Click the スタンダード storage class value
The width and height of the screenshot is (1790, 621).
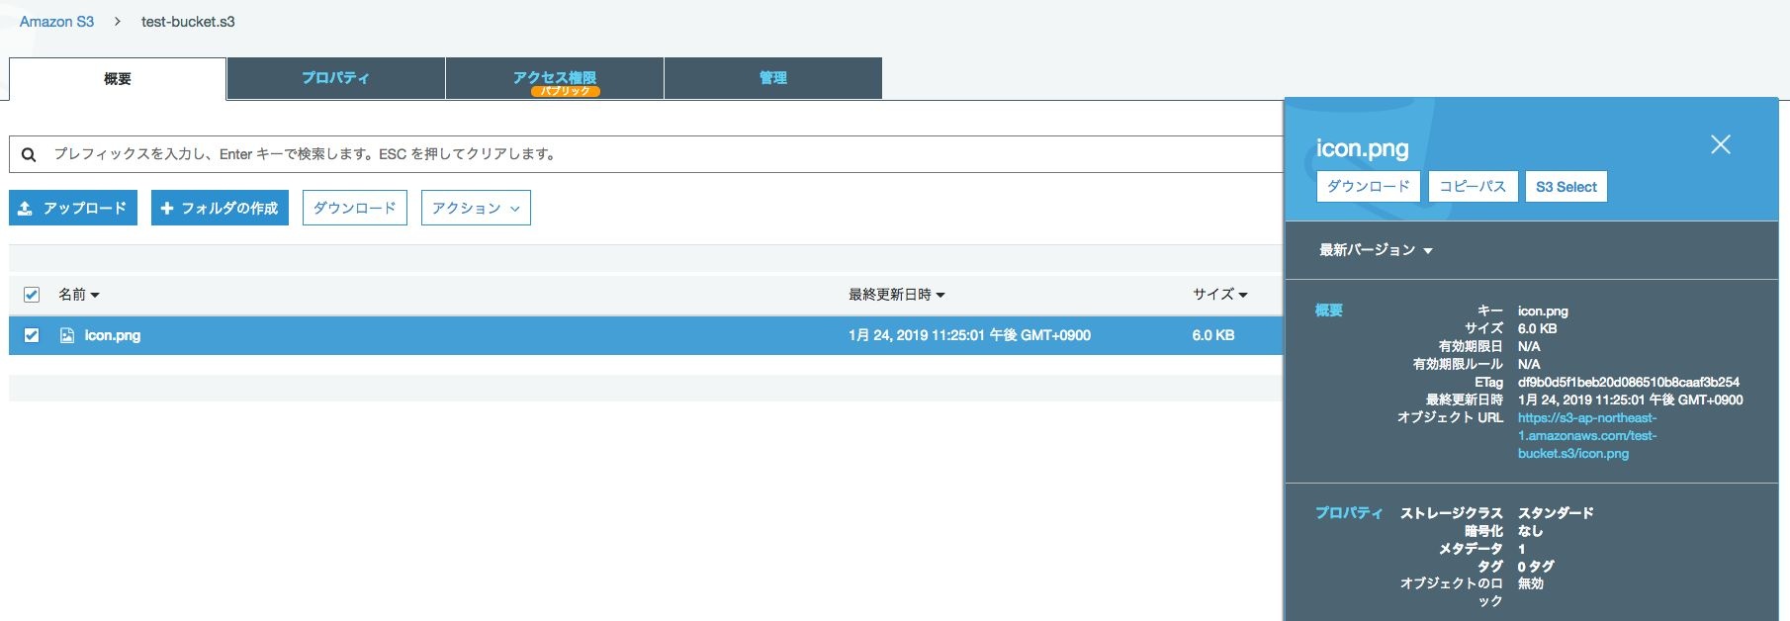[1556, 513]
